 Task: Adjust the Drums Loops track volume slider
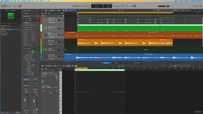point(61,20)
